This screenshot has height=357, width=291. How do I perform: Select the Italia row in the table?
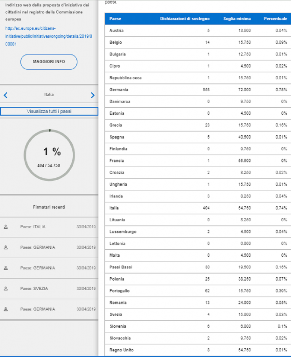pos(198,208)
